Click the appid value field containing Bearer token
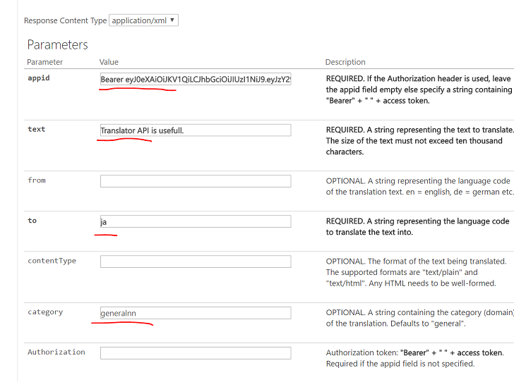 196,79
